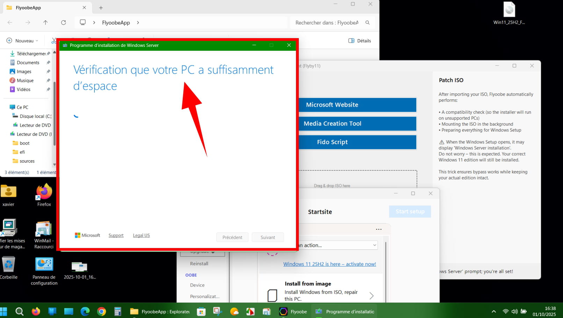
Task: Open the WinMail desktop shortcut
Action: click(44, 234)
